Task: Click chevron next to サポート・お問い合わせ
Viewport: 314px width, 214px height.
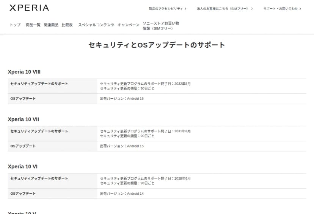Action: (x=300, y=9)
